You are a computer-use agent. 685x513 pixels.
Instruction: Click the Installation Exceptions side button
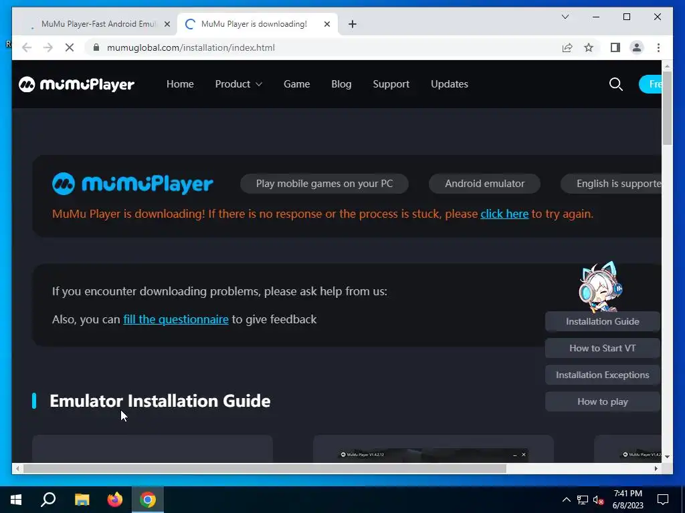(603, 375)
